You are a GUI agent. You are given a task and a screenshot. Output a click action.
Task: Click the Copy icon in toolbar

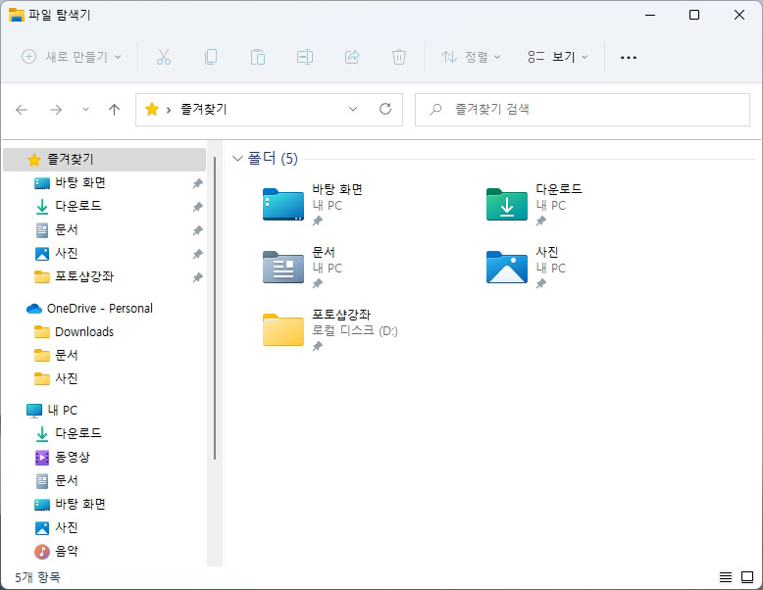[211, 58]
